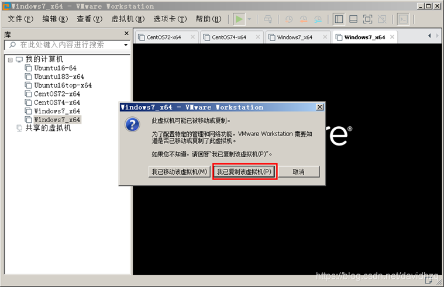Open the 虚拟机(M) menu
The image size is (444, 287).
click(132, 19)
